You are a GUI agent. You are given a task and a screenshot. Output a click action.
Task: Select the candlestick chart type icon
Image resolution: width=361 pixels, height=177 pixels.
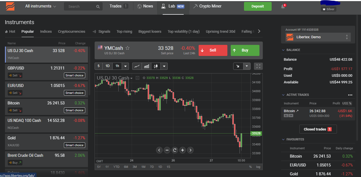[156, 66]
